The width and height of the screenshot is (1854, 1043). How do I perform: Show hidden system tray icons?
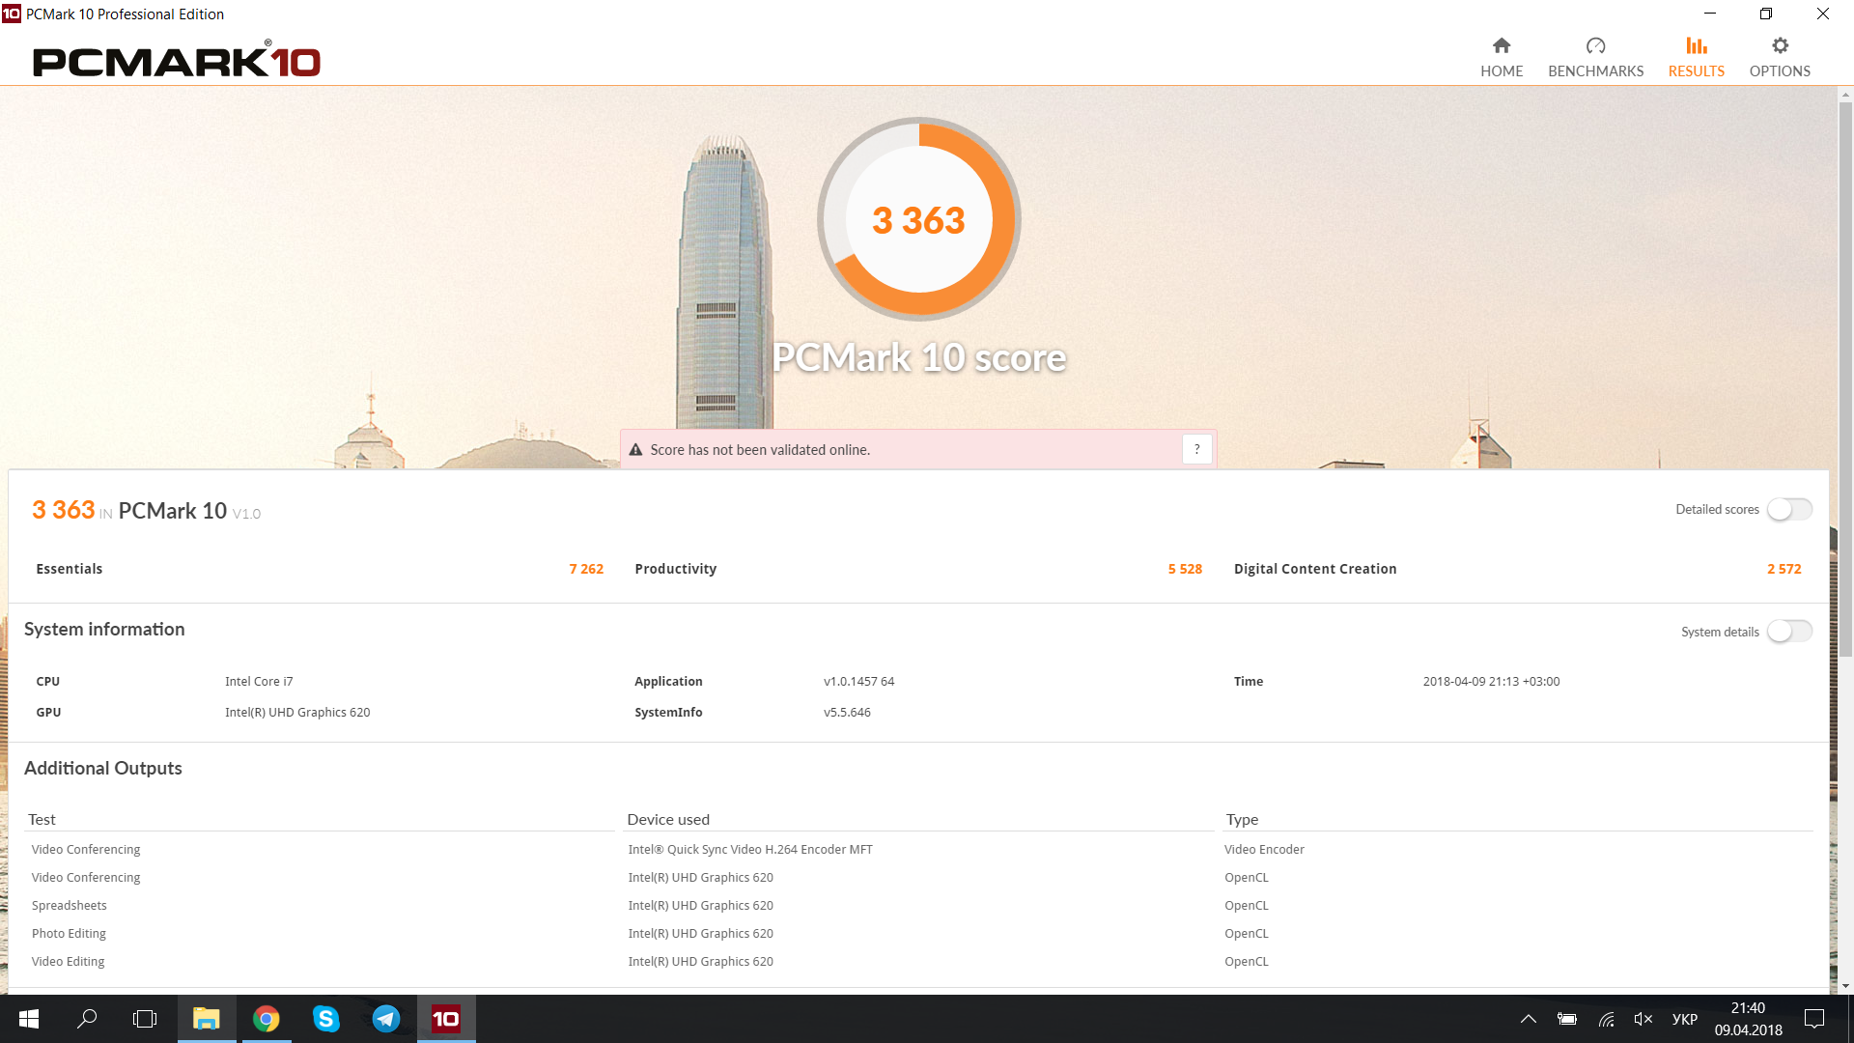coord(1529,1019)
